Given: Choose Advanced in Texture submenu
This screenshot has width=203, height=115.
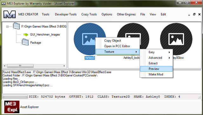Looking at the screenshot, I should [156, 58].
